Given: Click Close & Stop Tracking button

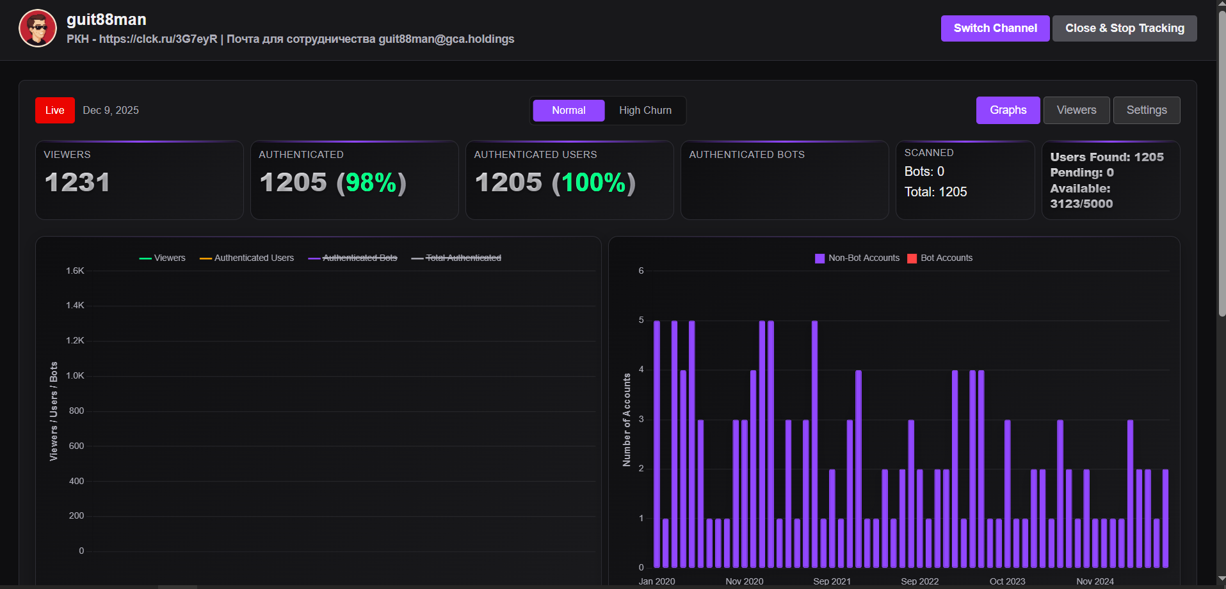Looking at the screenshot, I should [1125, 28].
